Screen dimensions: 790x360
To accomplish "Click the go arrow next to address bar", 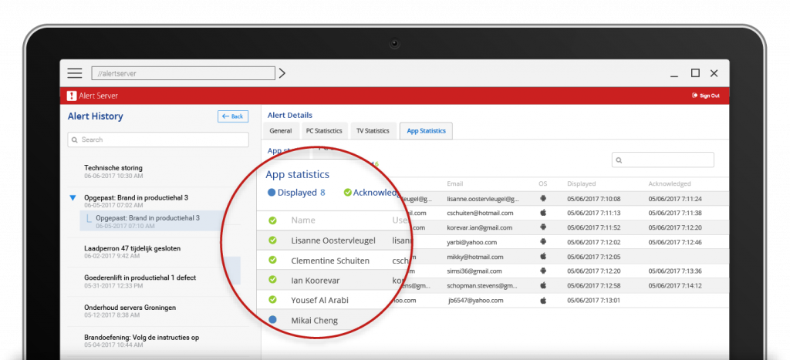I will (282, 73).
